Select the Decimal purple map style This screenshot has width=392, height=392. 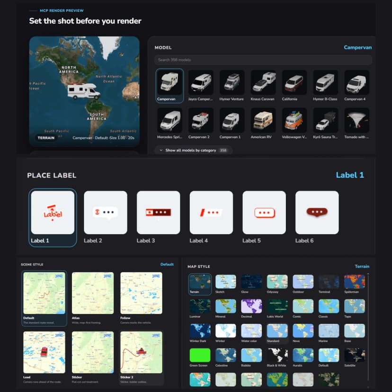[251, 306]
